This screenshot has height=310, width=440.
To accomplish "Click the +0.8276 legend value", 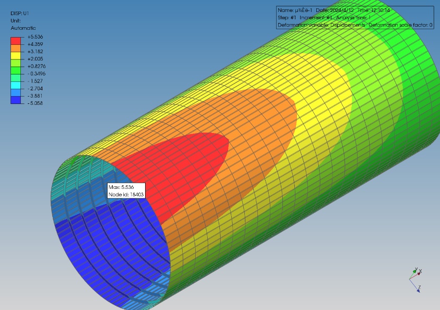I will [x=36, y=67].
